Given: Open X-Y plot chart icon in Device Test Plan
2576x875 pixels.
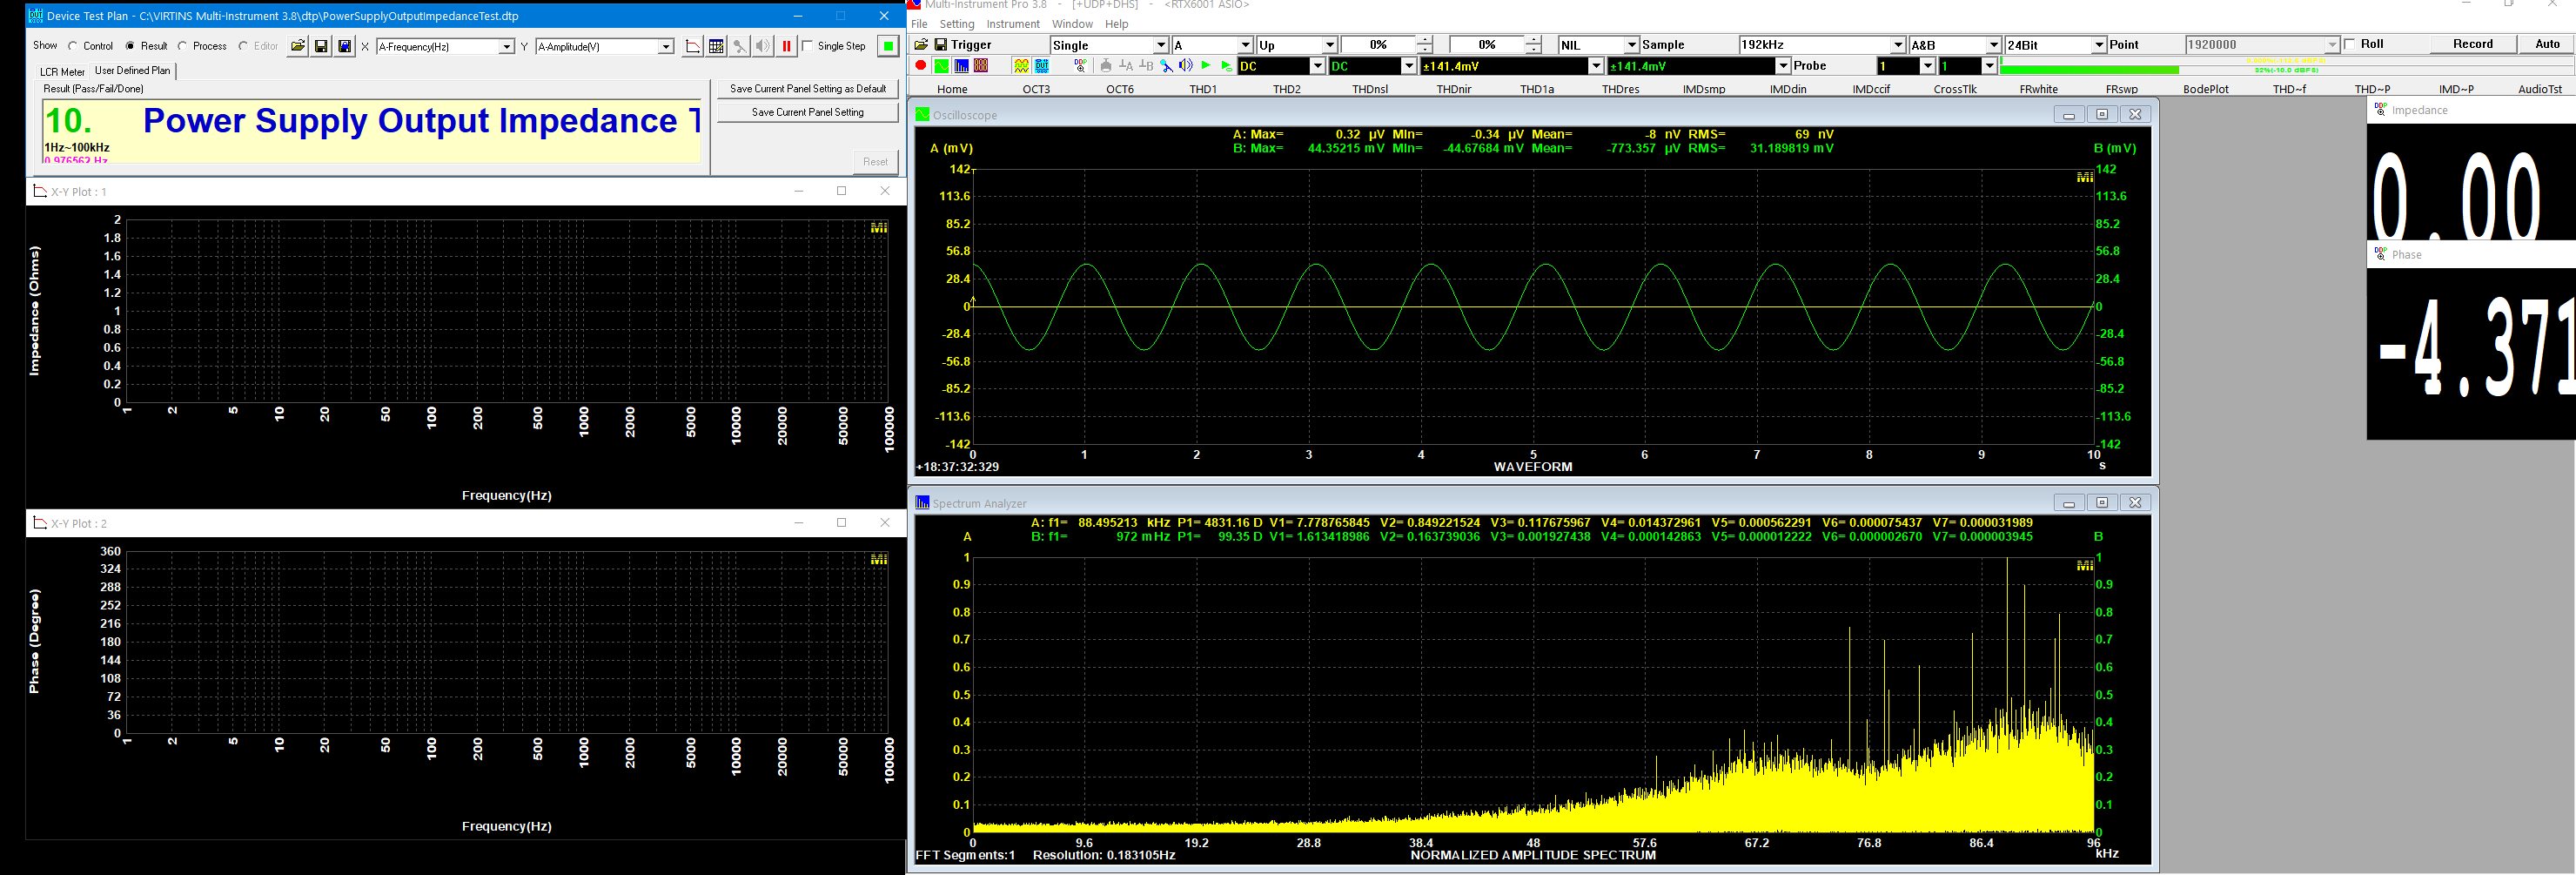Looking at the screenshot, I should pyautogui.click(x=692, y=46).
